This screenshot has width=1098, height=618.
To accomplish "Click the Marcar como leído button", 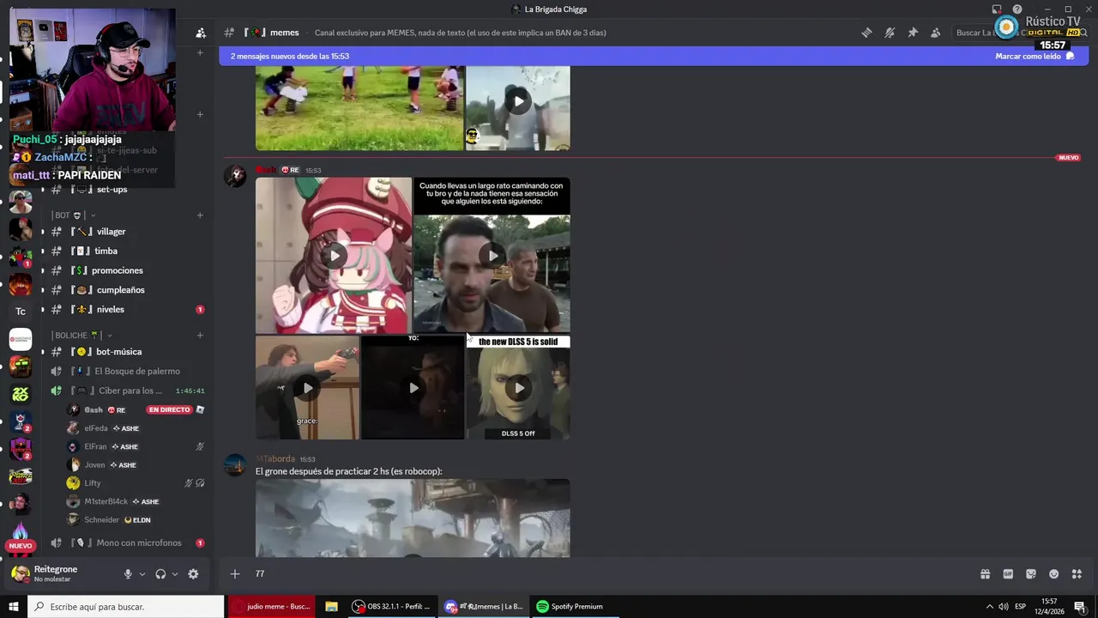I will (1035, 56).
